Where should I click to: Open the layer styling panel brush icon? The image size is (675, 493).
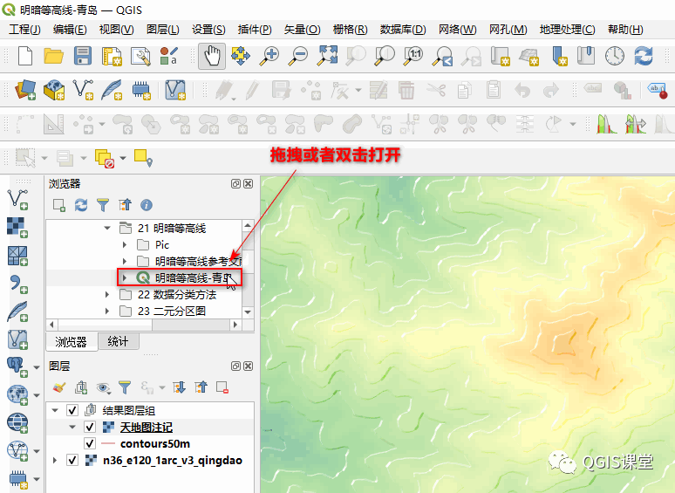coord(59,387)
